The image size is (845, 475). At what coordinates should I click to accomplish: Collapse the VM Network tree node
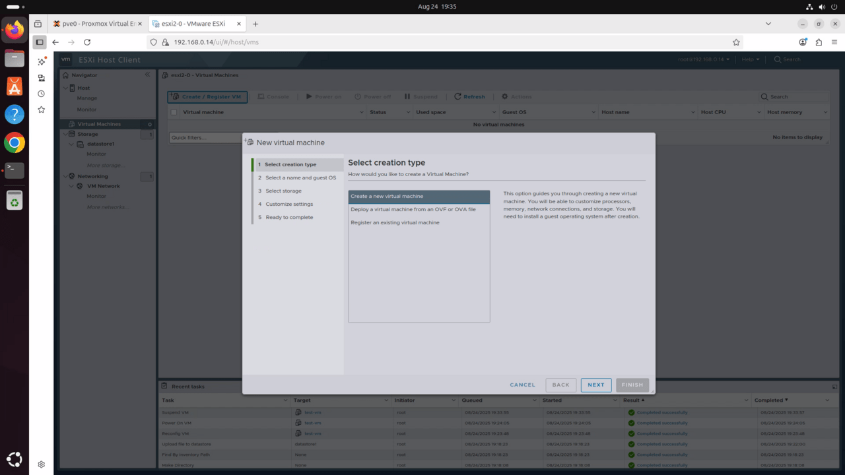pyautogui.click(x=72, y=186)
